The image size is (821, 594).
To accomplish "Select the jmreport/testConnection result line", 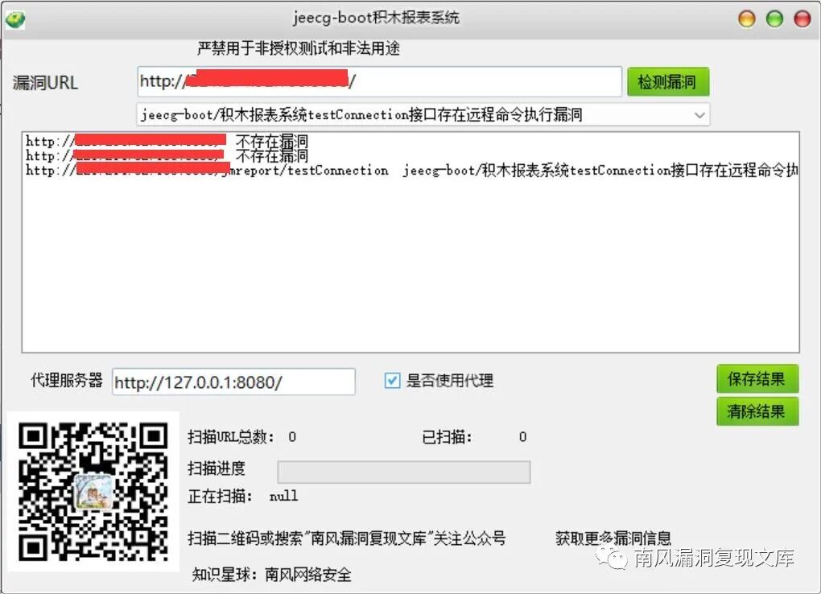I will 411,171.
